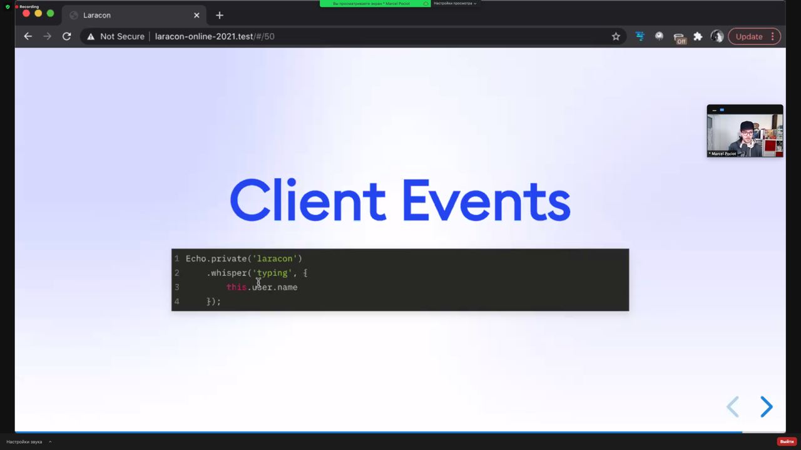Open the blue striped funnel extension icon
This screenshot has width=801, height=450.
[x=640, y=36]
